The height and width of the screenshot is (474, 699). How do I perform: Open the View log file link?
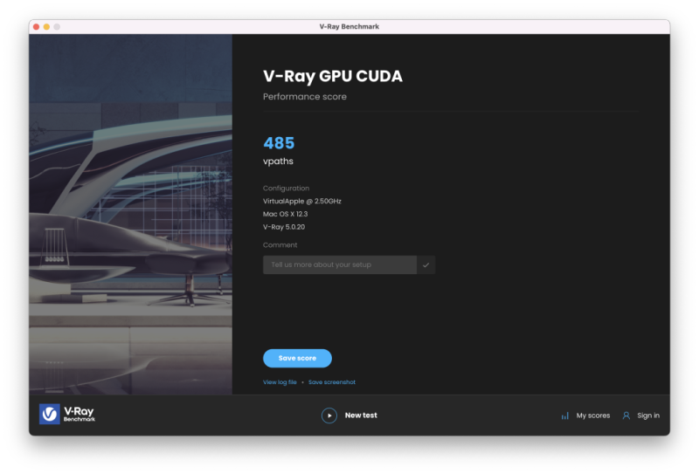pyautogui.click(x=280, y=382)
